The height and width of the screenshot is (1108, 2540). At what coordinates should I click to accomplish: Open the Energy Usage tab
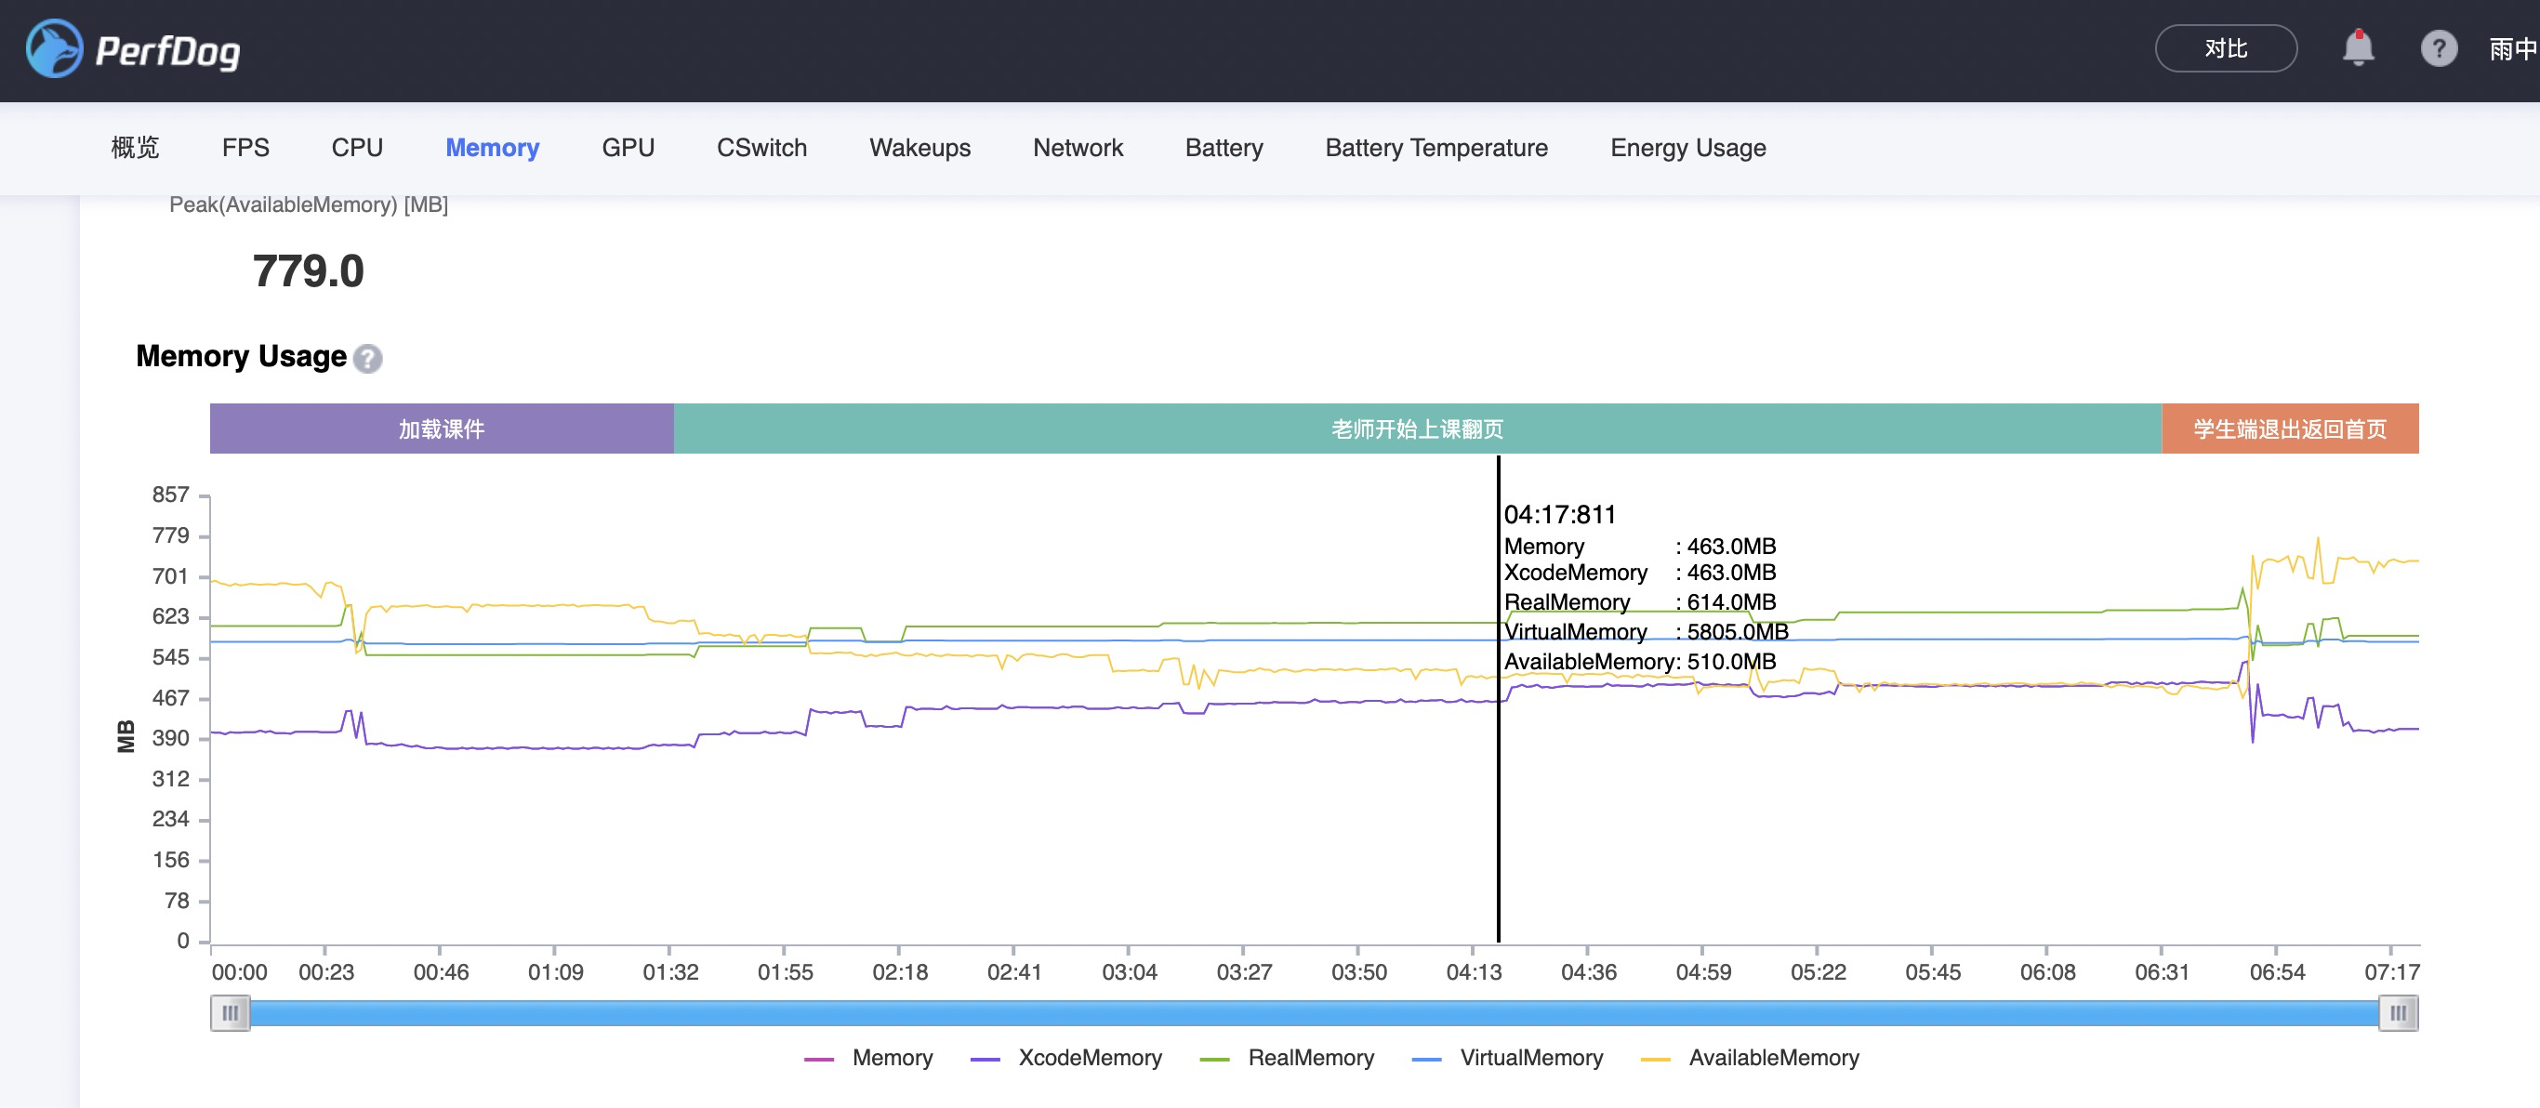tap(1688, 148)
